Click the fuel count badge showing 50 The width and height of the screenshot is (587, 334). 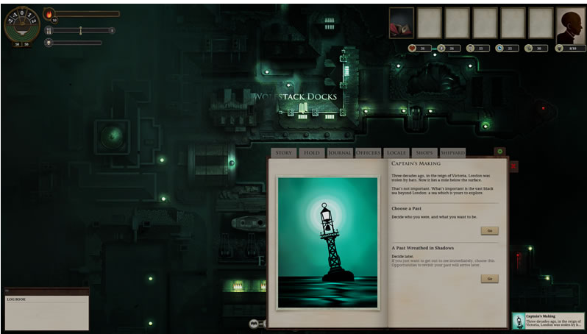click(54, 20)
